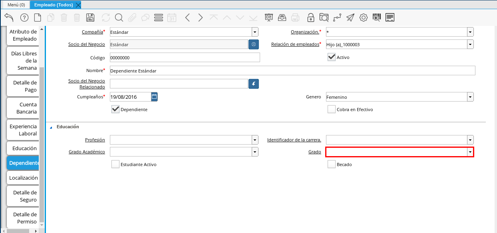The width and height of the screenshot is (497, 233).
Task: Open the help question mark icon
Action: click(24, 18)
